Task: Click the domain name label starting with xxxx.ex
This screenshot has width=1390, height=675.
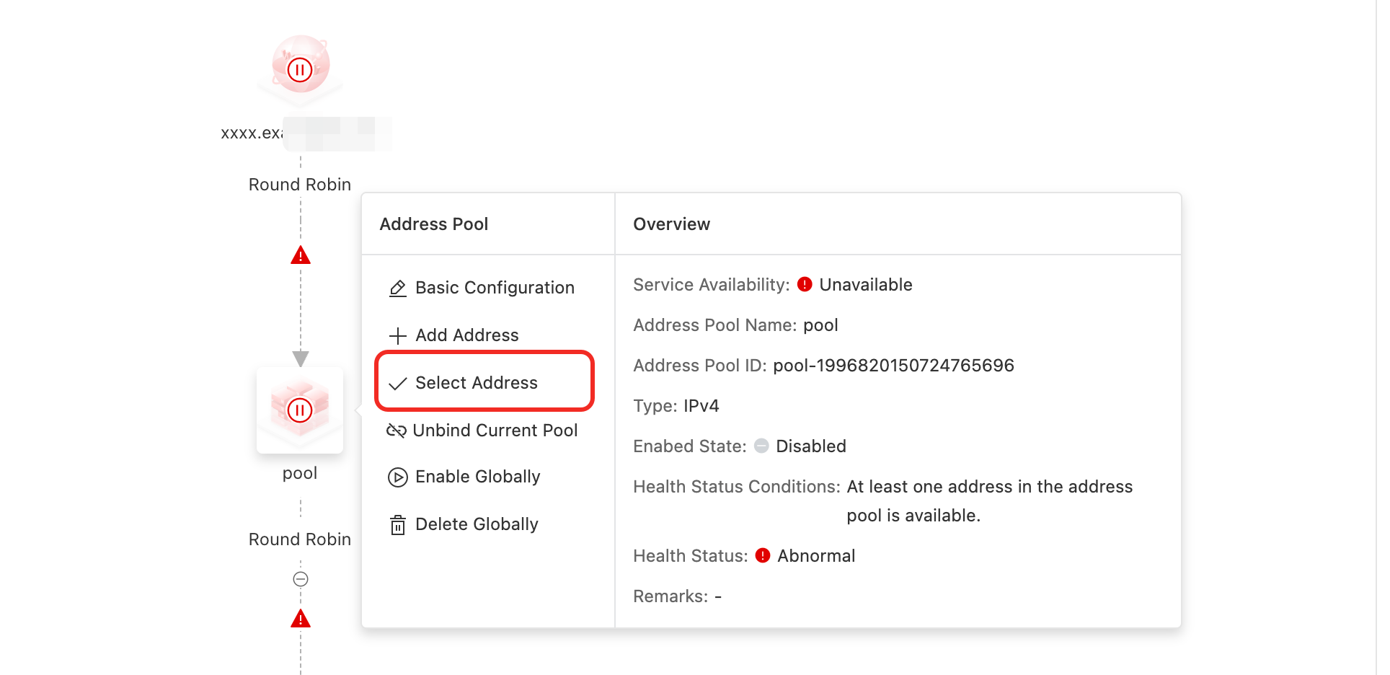Action: [306, 133]
